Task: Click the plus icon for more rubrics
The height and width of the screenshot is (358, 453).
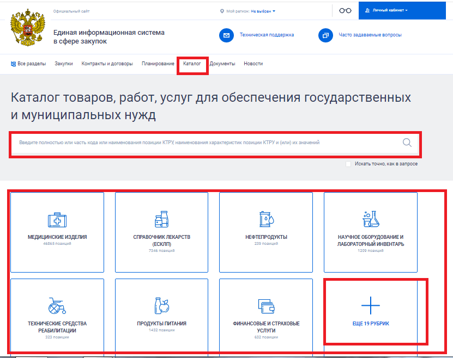Action: 370,306
